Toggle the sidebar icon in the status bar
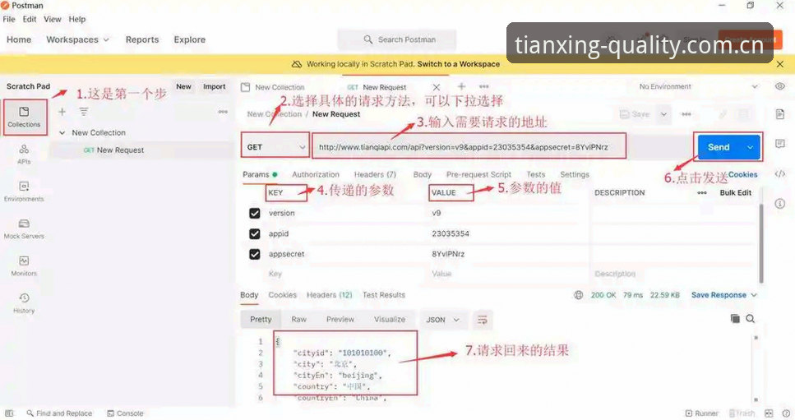The height and width of the screenshot is (420, 795). [9, 413]
